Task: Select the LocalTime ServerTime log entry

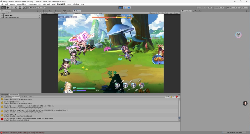Action: tap(89, 111)
